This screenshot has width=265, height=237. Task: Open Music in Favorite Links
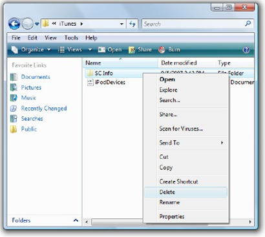point(28,98)
